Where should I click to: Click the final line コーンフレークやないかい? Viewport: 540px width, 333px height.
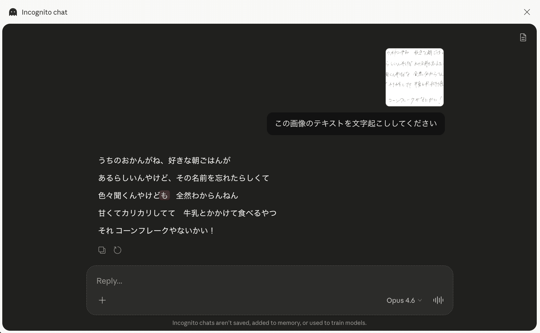click(156, 231)
